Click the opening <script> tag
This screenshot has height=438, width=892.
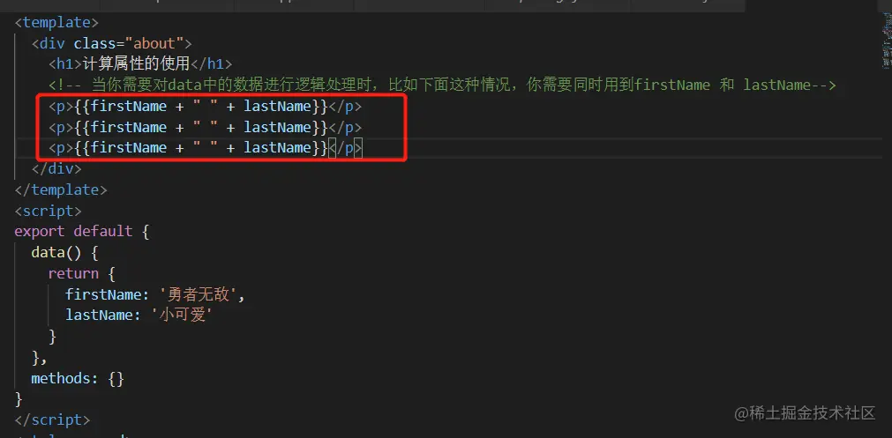[x=48, y=211]
